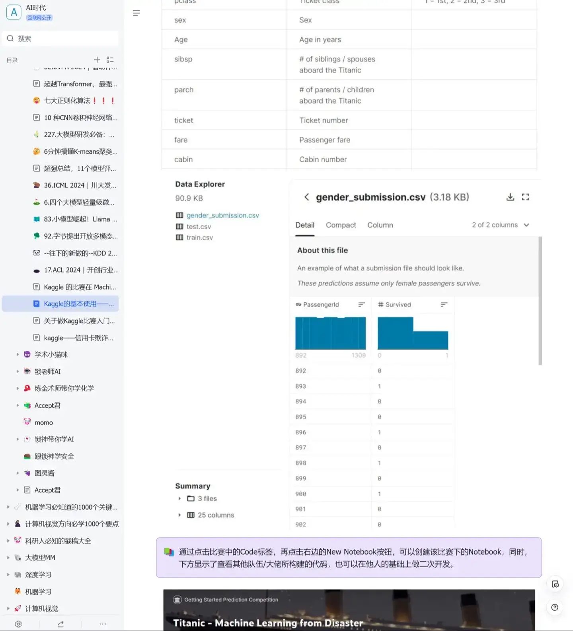The height and width of the screenshot is (631, 573).
Task: Click the 互联网公开 badge
Action: [x=39, y=18]
